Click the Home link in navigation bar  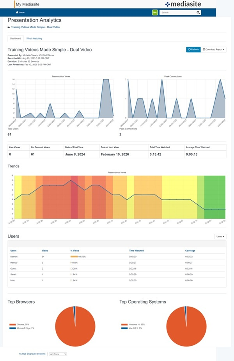point(20,13)
